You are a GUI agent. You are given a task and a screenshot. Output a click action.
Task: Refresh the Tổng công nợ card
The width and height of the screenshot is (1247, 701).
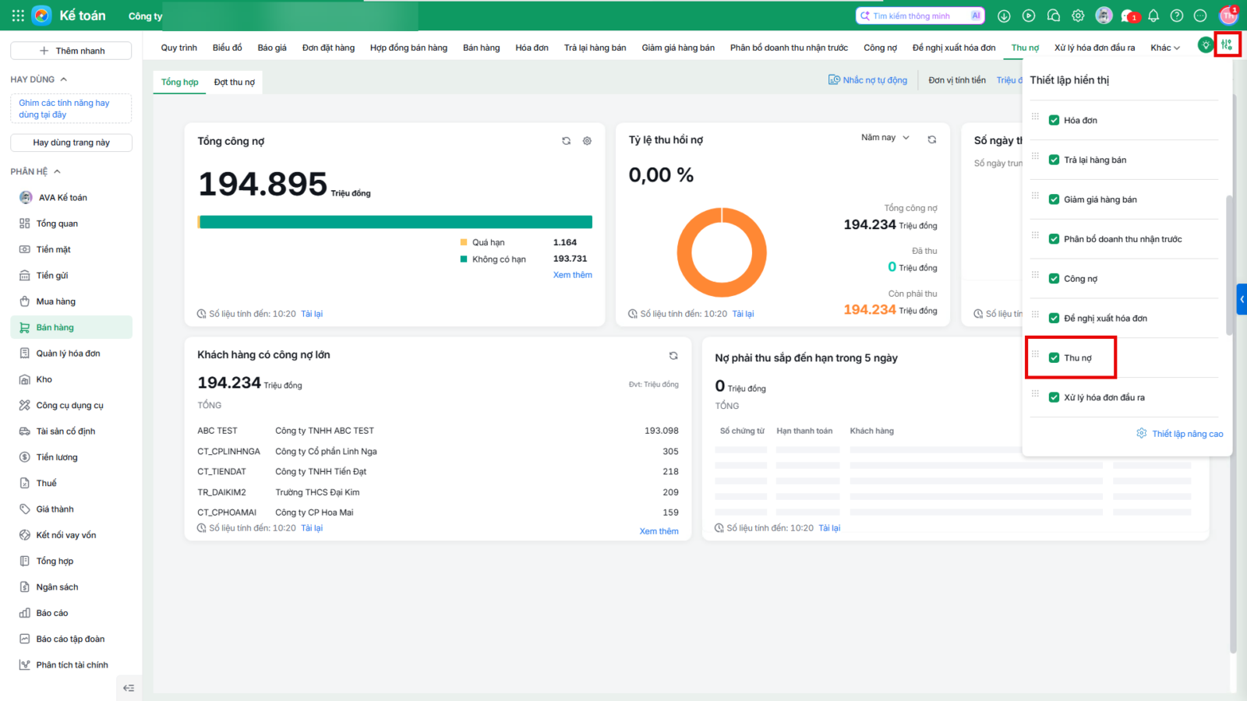[x=567, y=141]
